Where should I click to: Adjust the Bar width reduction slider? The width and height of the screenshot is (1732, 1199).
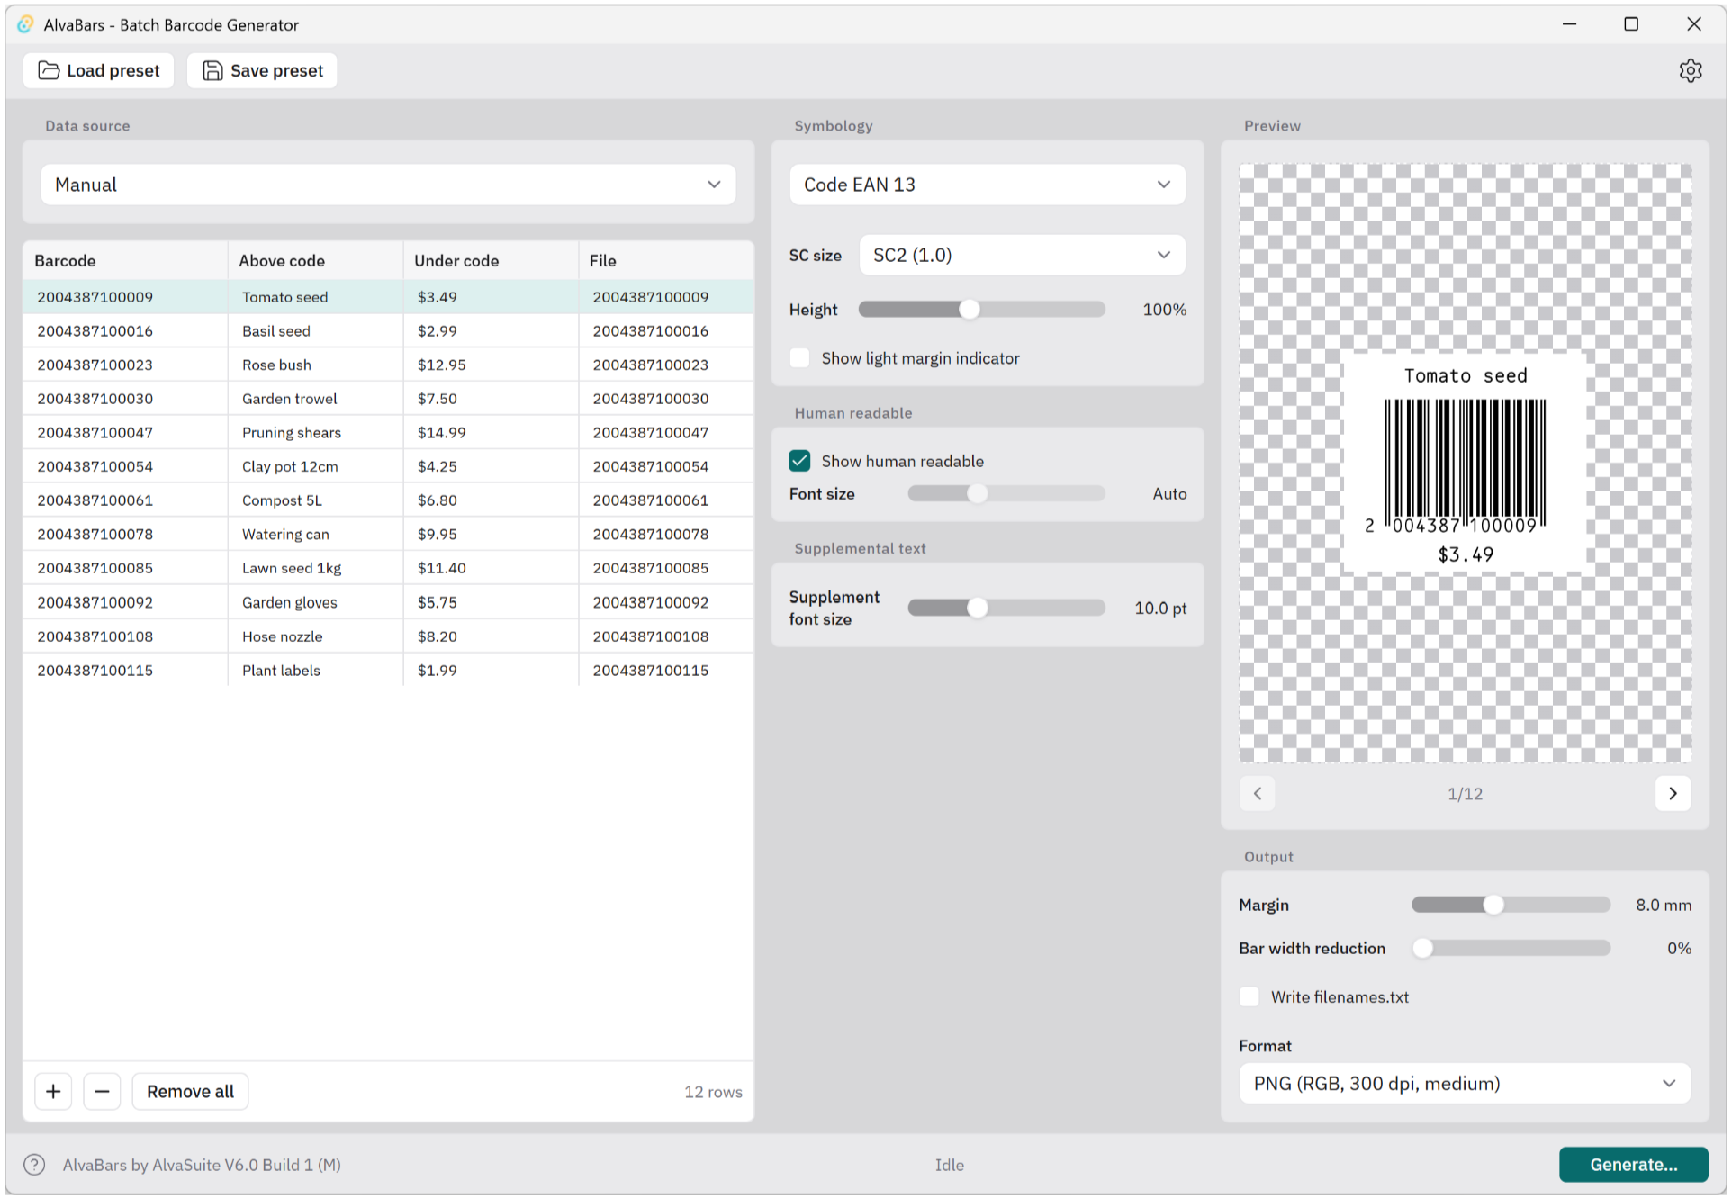[x=1511, y=948]
